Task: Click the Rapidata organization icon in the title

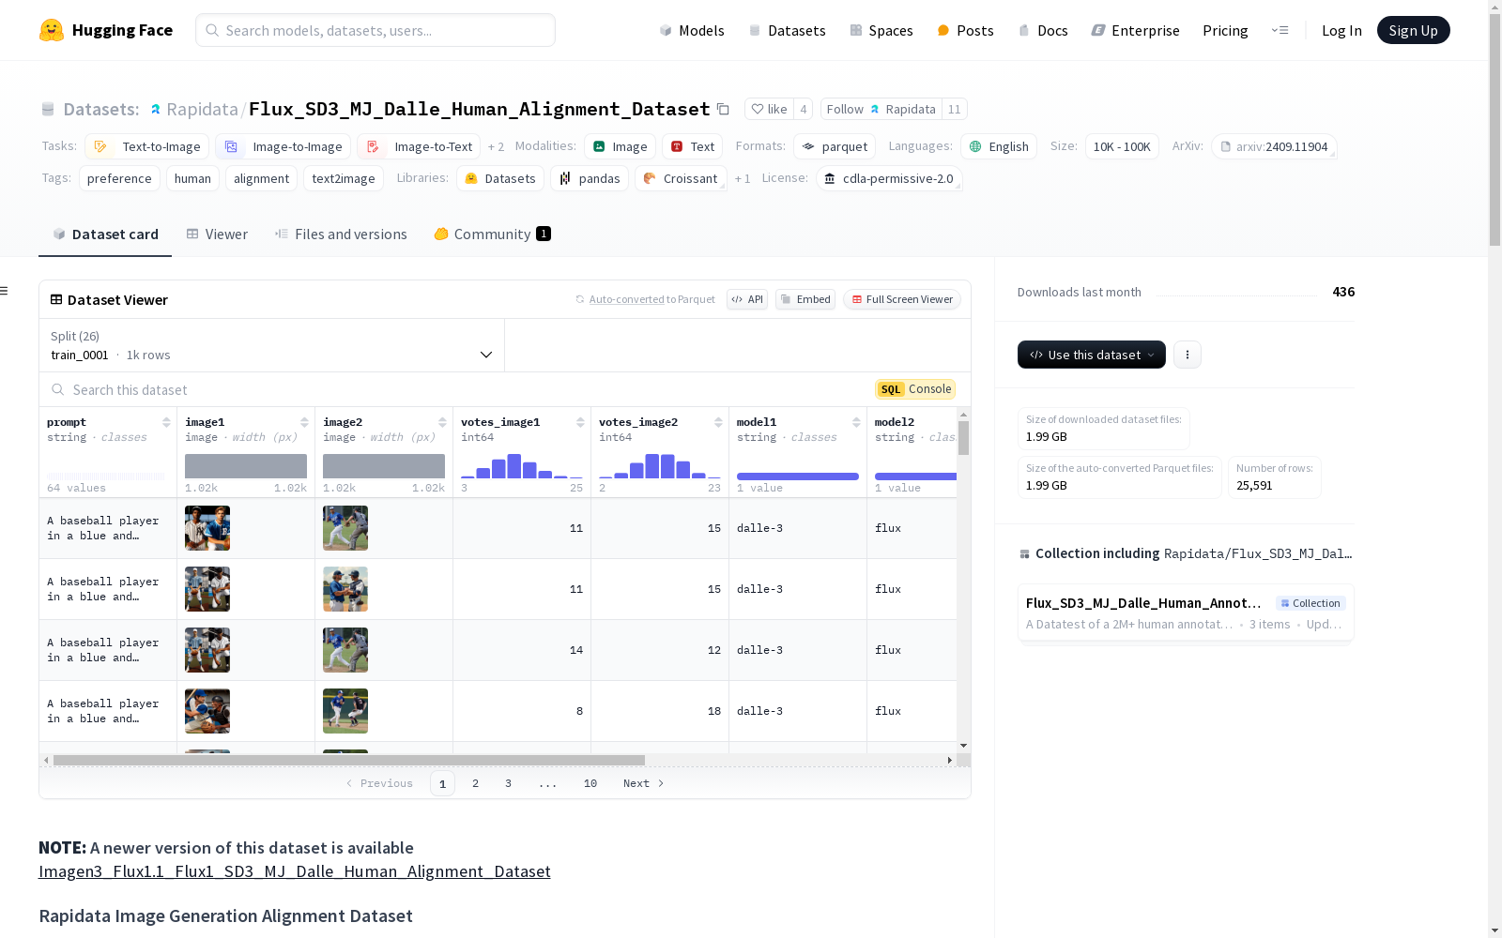Action: [156, 110]
